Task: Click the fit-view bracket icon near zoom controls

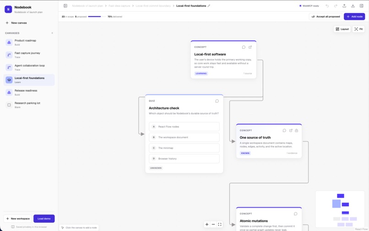Action: click(220, 224)
